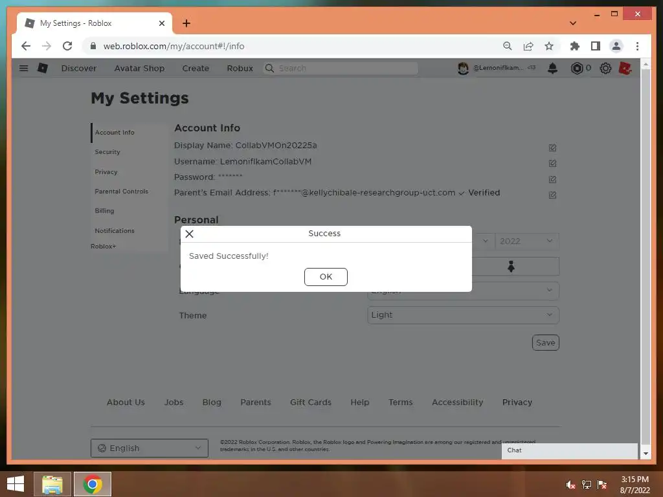Click the Save button under Theme
Screen dimensions: 663x497
[x=545, y=343]
